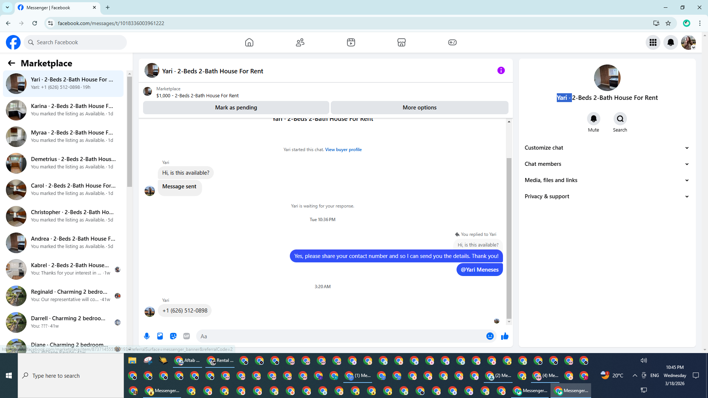Click the Mark as pending button

click(236, 108)
